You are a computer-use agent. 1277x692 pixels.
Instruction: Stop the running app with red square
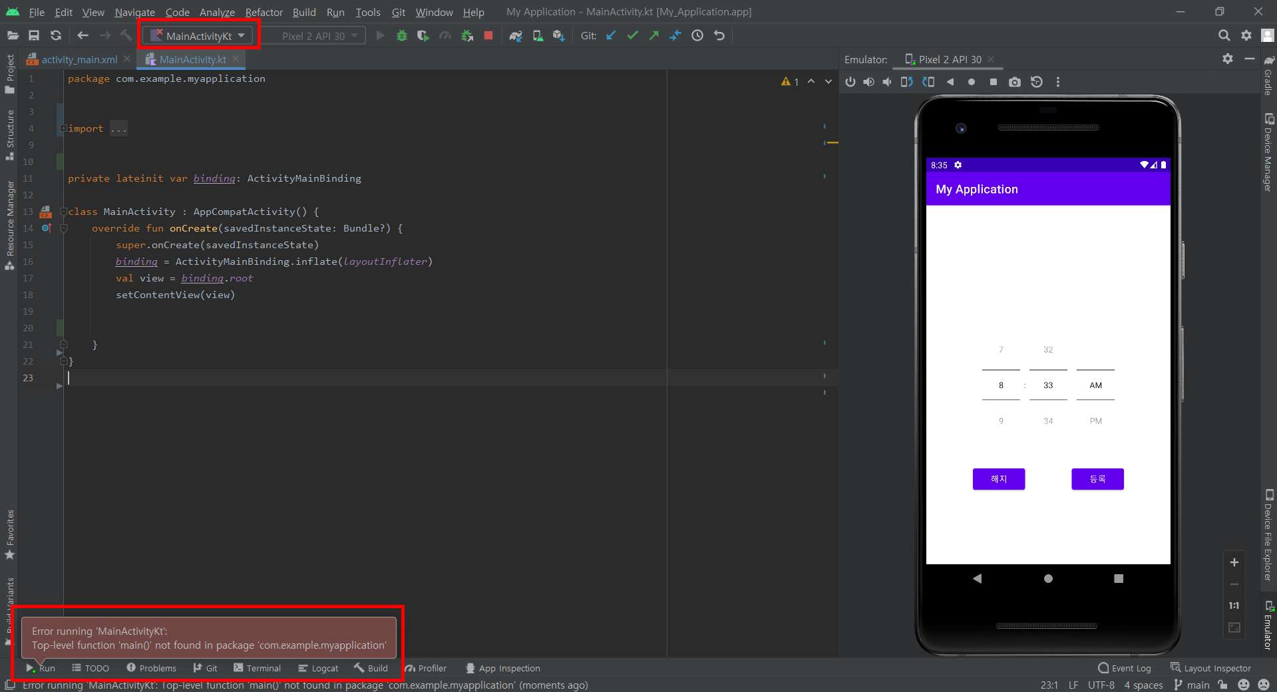488,35
